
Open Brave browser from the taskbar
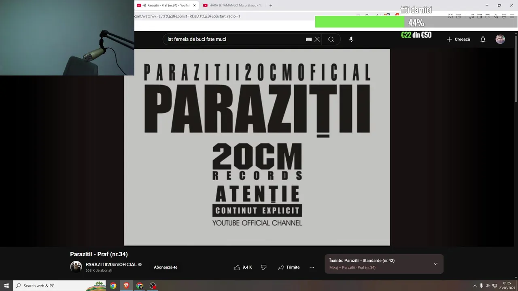pyautogui.click(x=126, y=286)
